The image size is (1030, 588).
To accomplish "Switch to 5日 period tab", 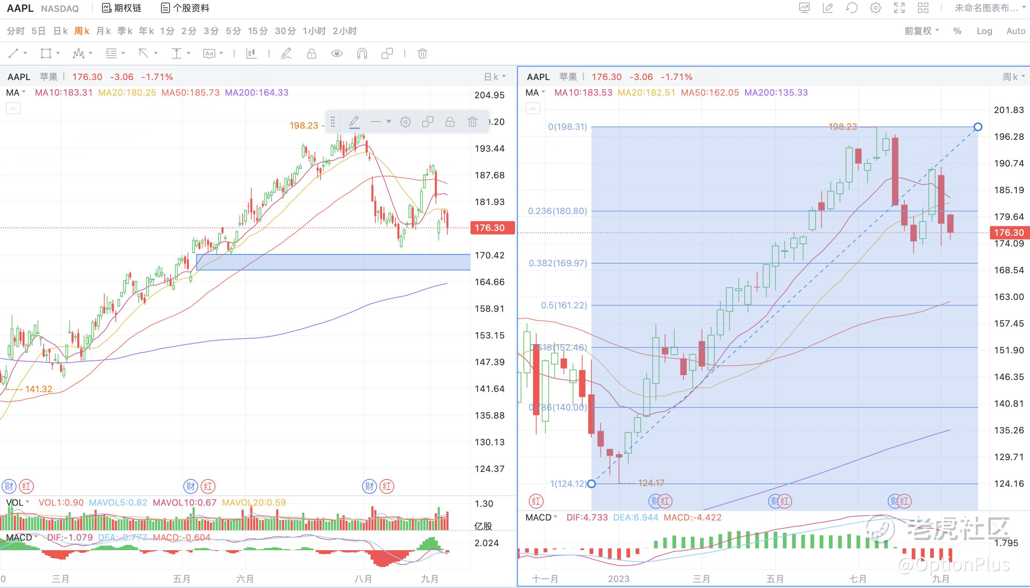I will coord(38,31).
